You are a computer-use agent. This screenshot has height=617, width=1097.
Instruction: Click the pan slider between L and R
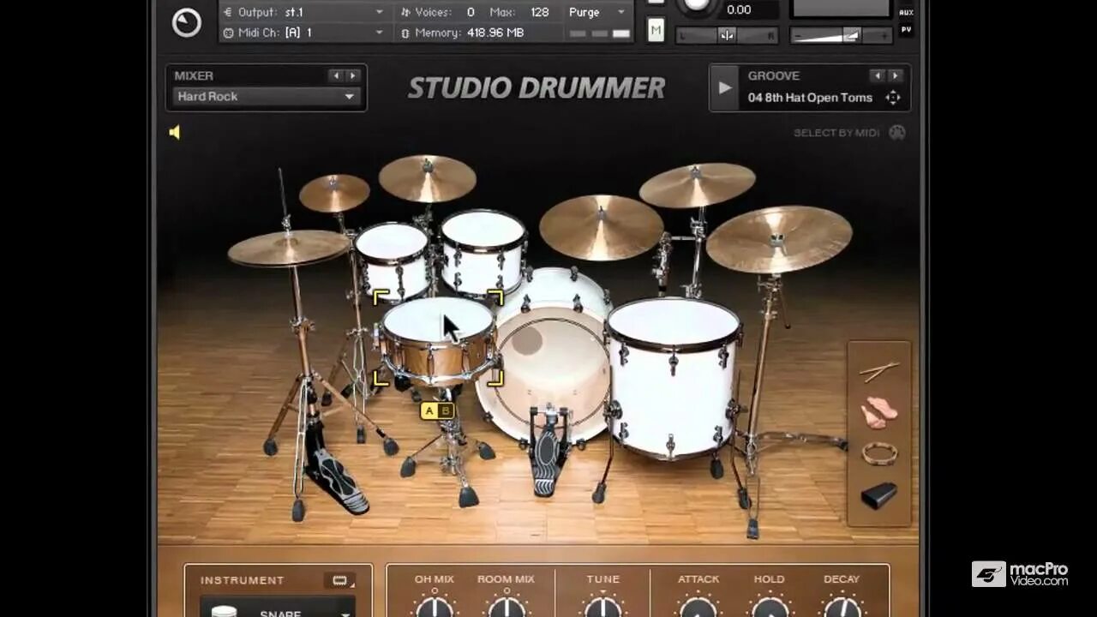[727, 36]
